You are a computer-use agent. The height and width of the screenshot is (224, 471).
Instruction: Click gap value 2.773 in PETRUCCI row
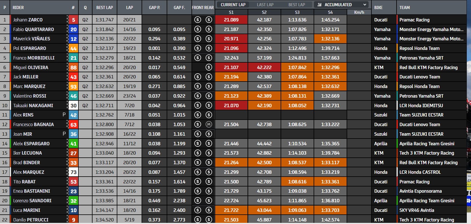[x=179, y=219]
